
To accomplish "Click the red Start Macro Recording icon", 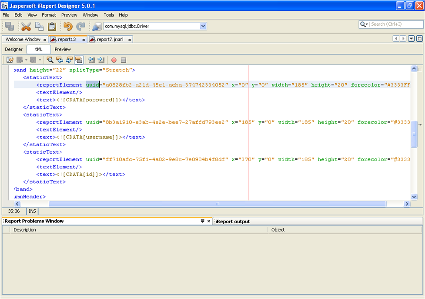I will (114, 60).
